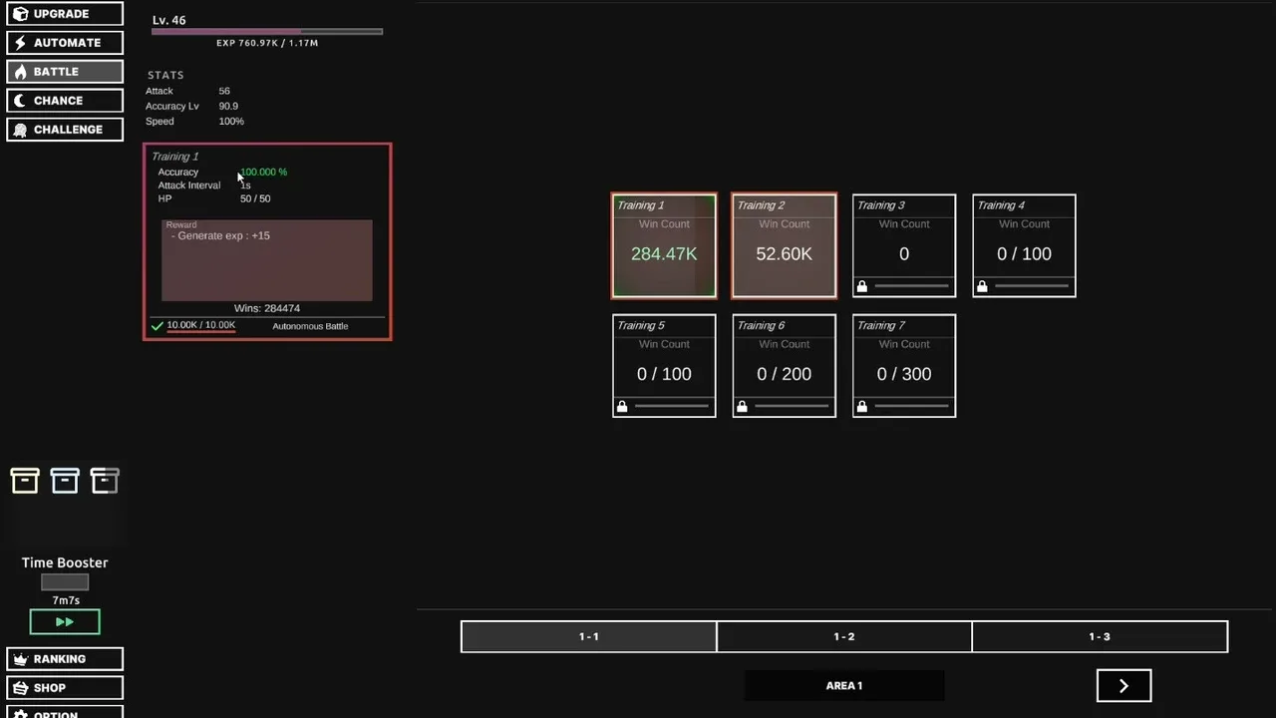The image size is (1276, 718).
Task: Click the white-and-gray treasure chest icon
Action: (105, 481)
